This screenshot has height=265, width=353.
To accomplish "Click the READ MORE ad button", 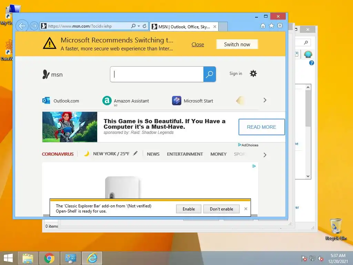I will (x=262, y=127).
